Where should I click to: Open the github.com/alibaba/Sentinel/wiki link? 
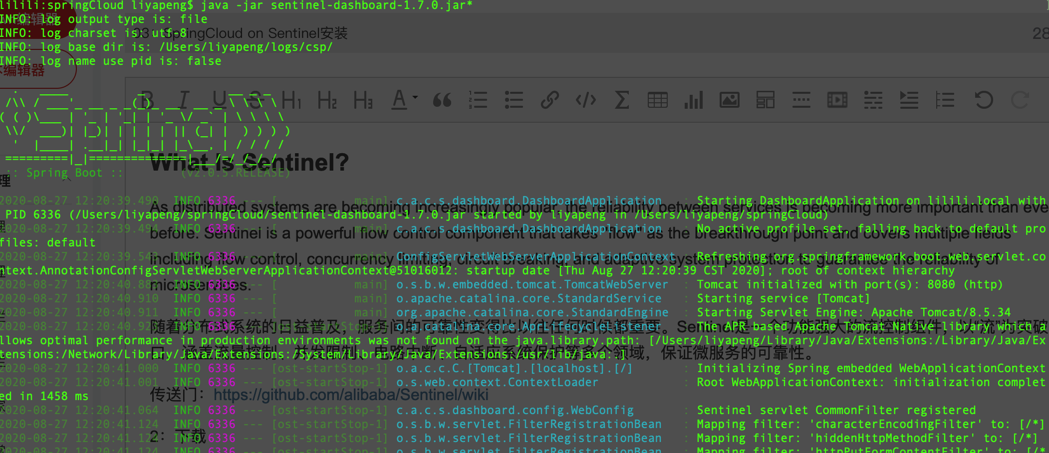click(351, 395)
